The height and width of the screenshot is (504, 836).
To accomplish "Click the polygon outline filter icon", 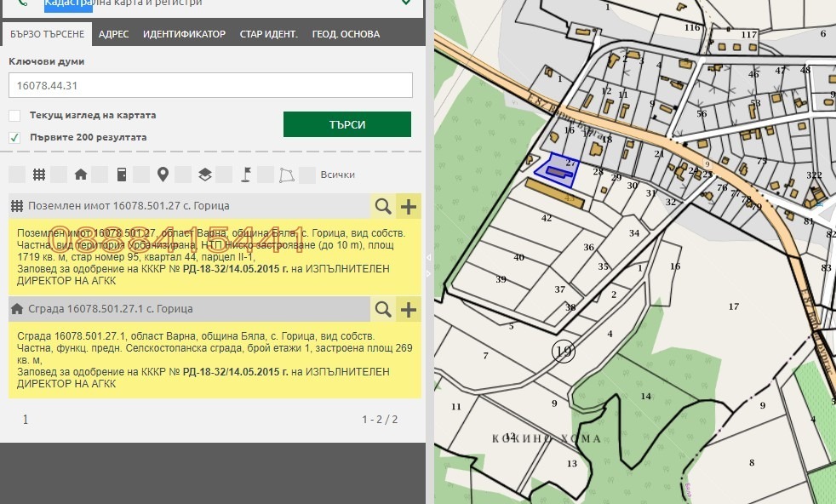I will [x=286, y=175].
